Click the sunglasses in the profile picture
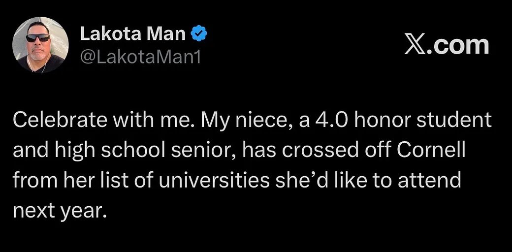 tap(38, 37)
